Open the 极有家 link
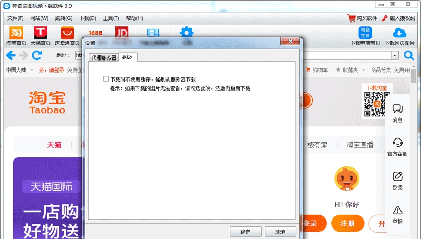 coord(317,145)
